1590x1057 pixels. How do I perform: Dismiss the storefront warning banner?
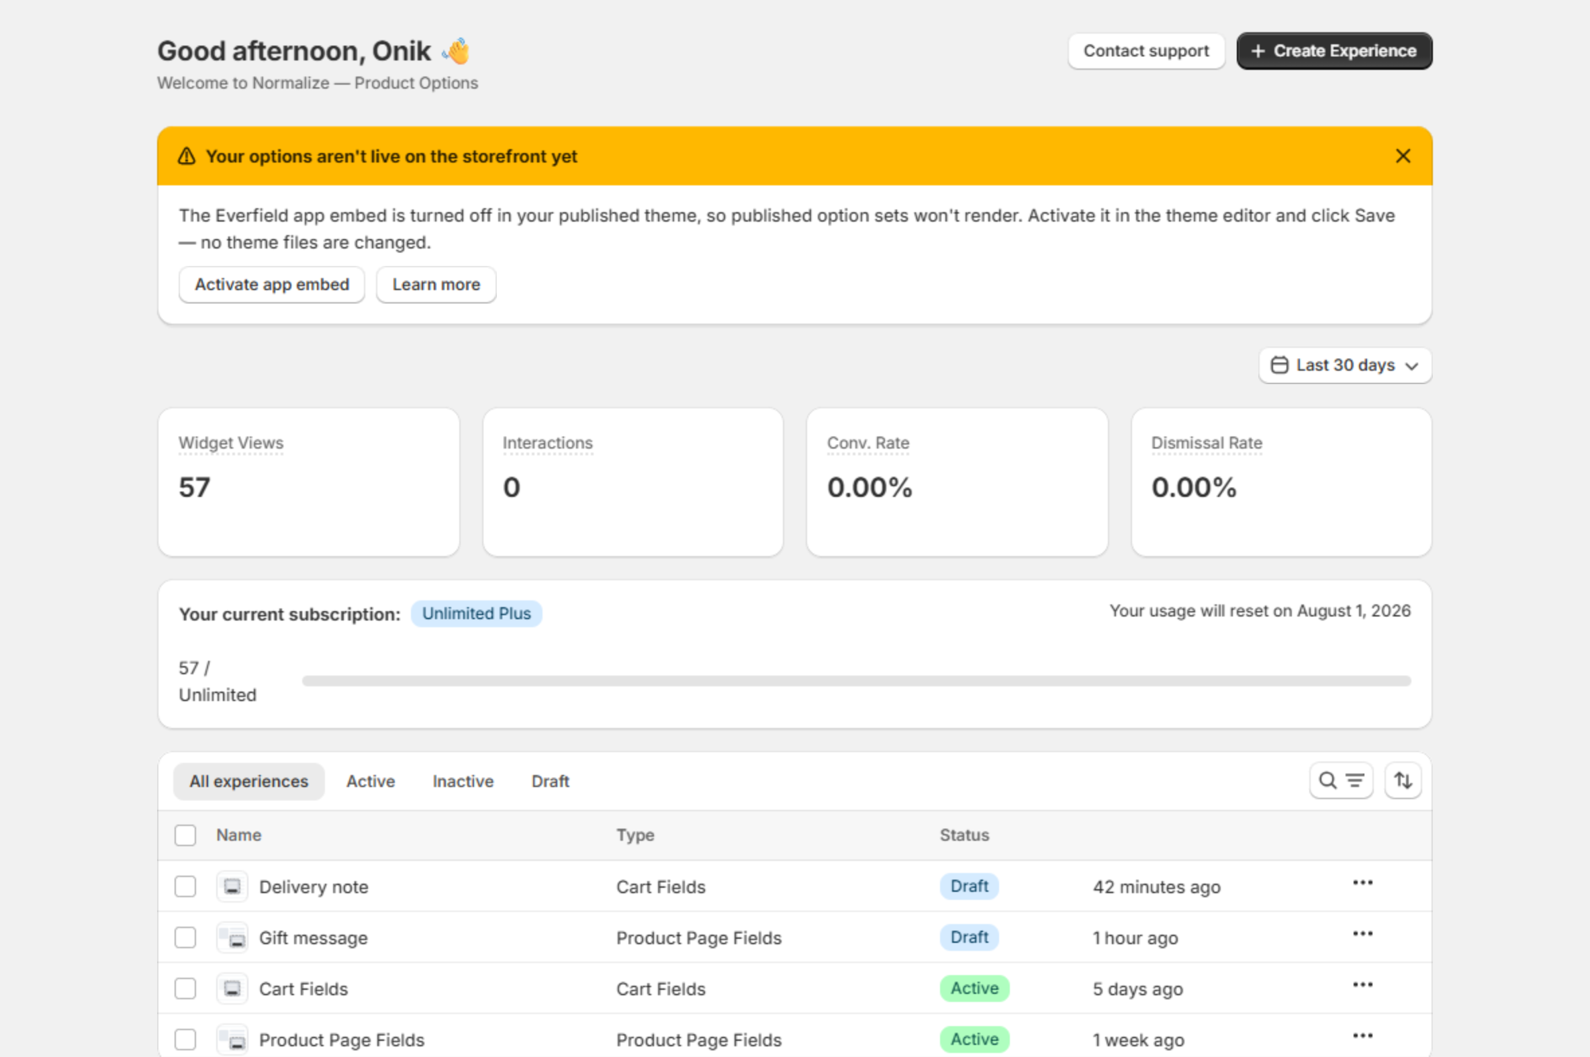click(x=1403, y=156)
